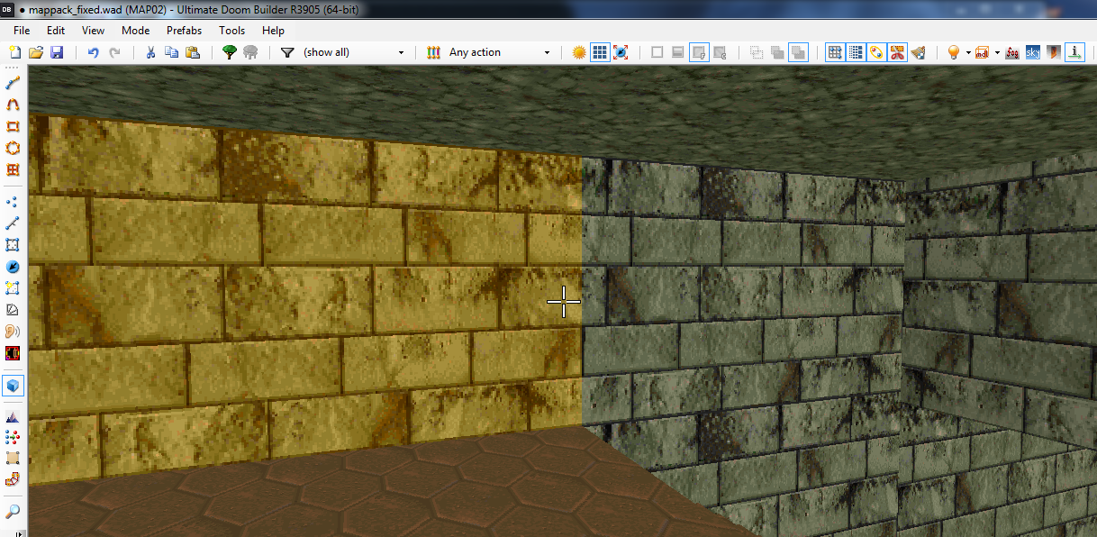Screen dimensions: 1097x537
Task: Open the Edit menu
Action: 56,30
